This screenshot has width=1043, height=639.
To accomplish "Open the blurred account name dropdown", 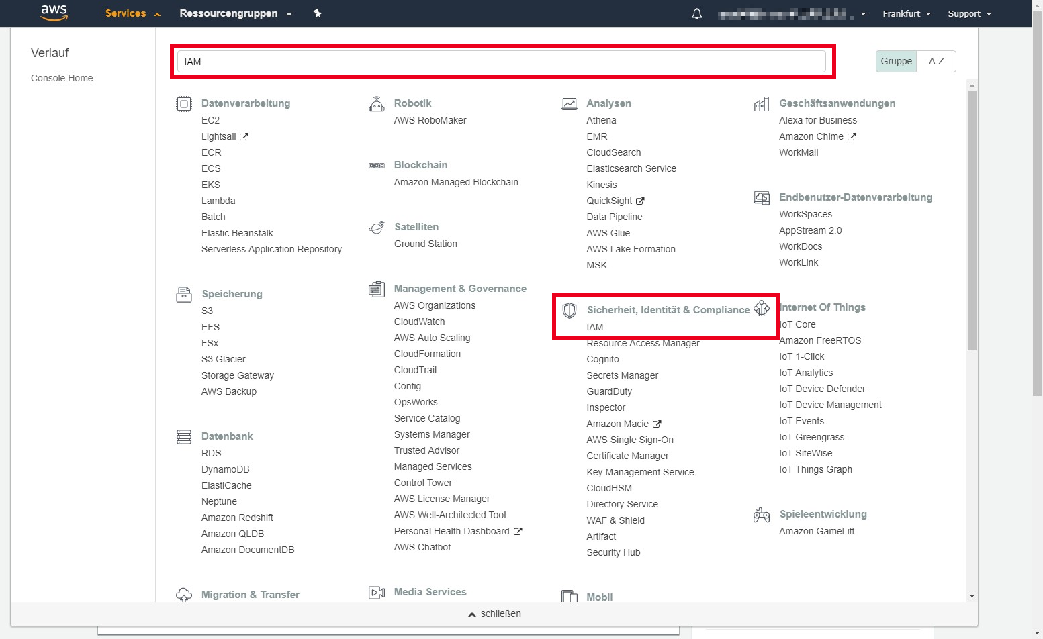I will coord(792,13).
